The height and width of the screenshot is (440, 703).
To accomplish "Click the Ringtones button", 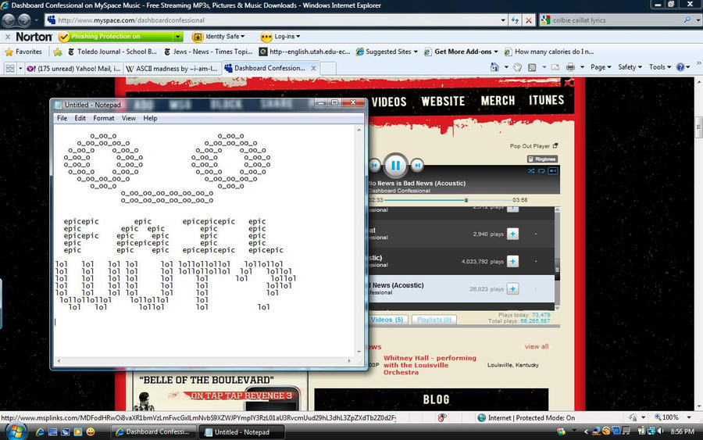I will pos(542,159).
